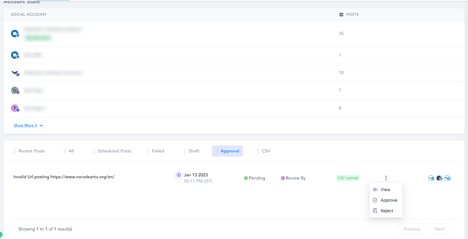Click the CSV Upload green tag

point(348,178)
